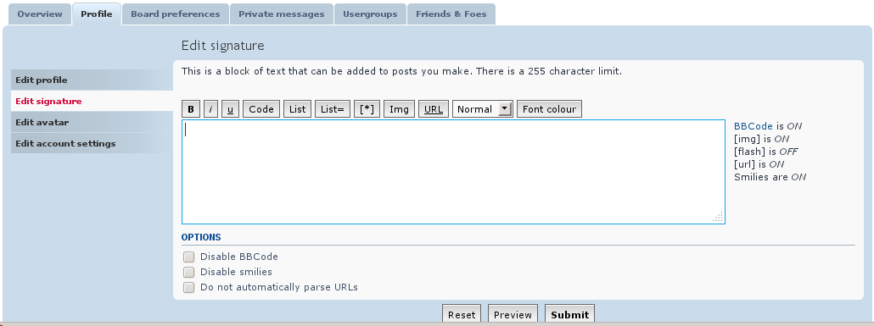Viewport: 874px width, 326px height.
Task: Click the textarea resize grip
Action: 718,217
